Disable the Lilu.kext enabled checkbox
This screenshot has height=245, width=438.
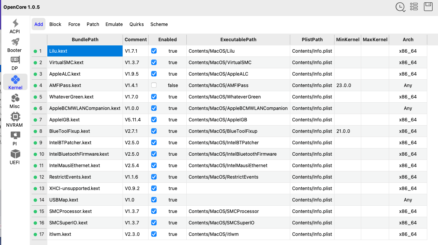point(154,51)
